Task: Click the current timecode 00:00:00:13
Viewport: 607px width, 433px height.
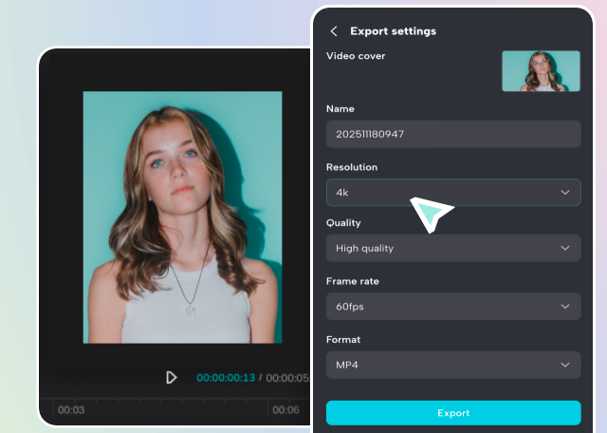Action: click(x=226, y=378)
